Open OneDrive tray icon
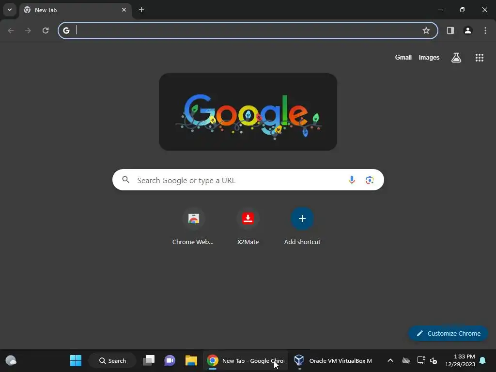Viewport: 496px width, 372px height. [406, 360]
